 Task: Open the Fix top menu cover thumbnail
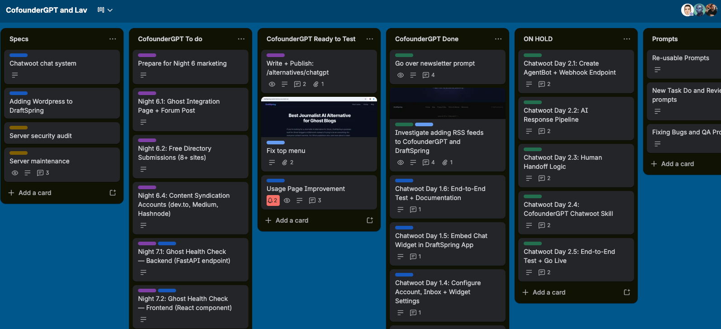319,117
